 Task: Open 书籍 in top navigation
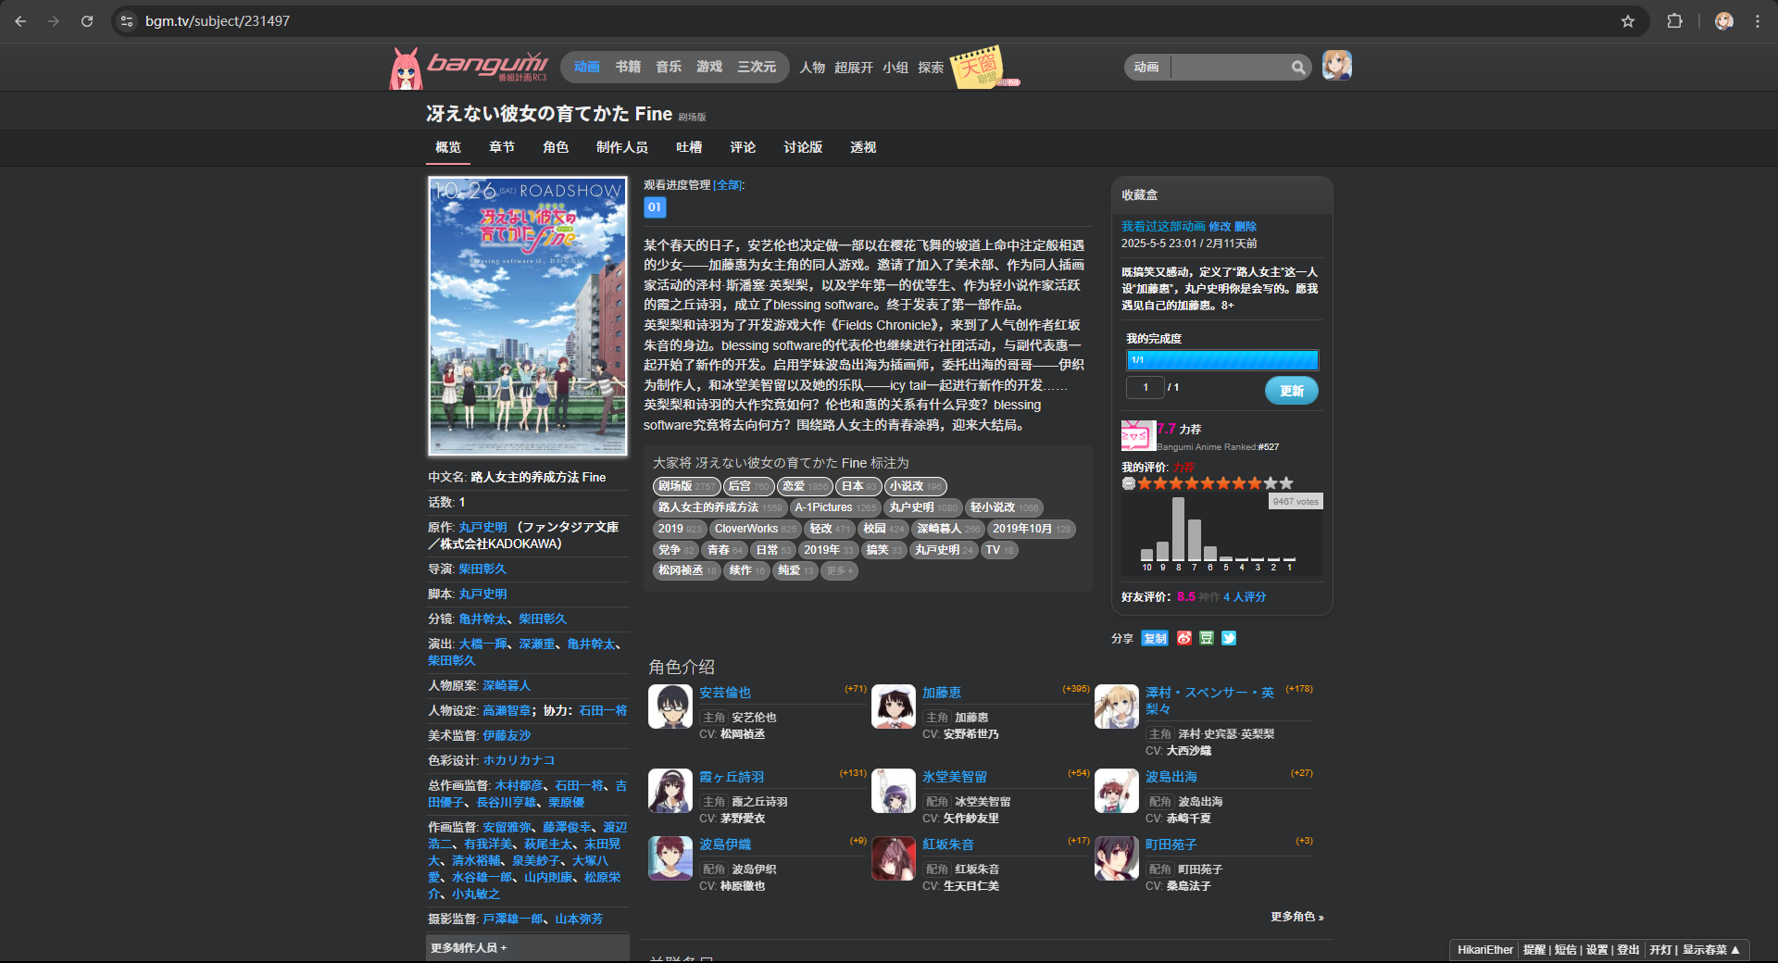(x=628, y=67)
